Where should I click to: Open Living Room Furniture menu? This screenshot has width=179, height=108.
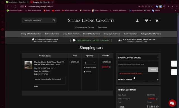pyautogui.click(x=71, y=34)
